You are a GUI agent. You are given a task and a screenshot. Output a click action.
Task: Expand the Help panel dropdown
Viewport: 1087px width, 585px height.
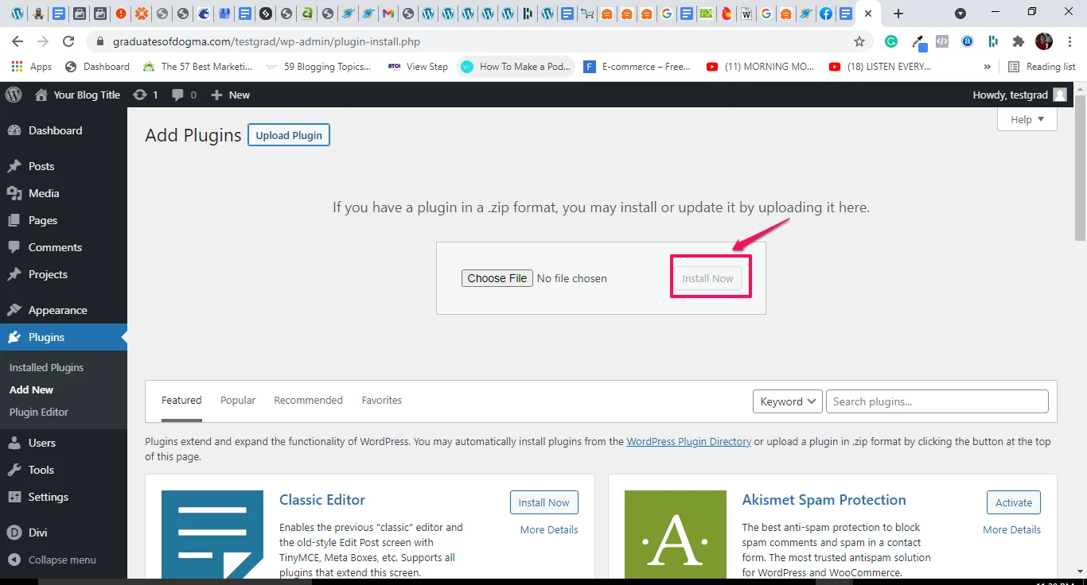[1027, 119]
